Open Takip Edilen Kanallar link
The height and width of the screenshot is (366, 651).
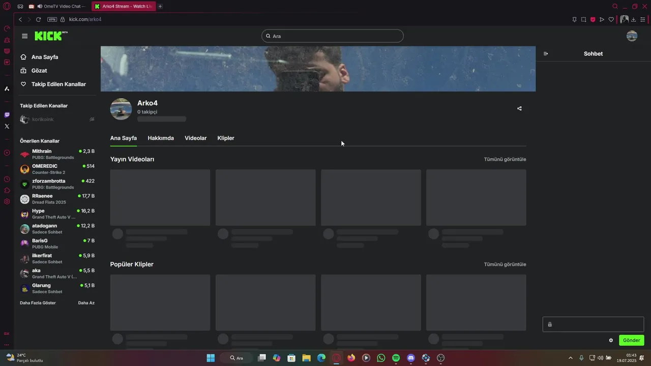[x=58, y=84]
